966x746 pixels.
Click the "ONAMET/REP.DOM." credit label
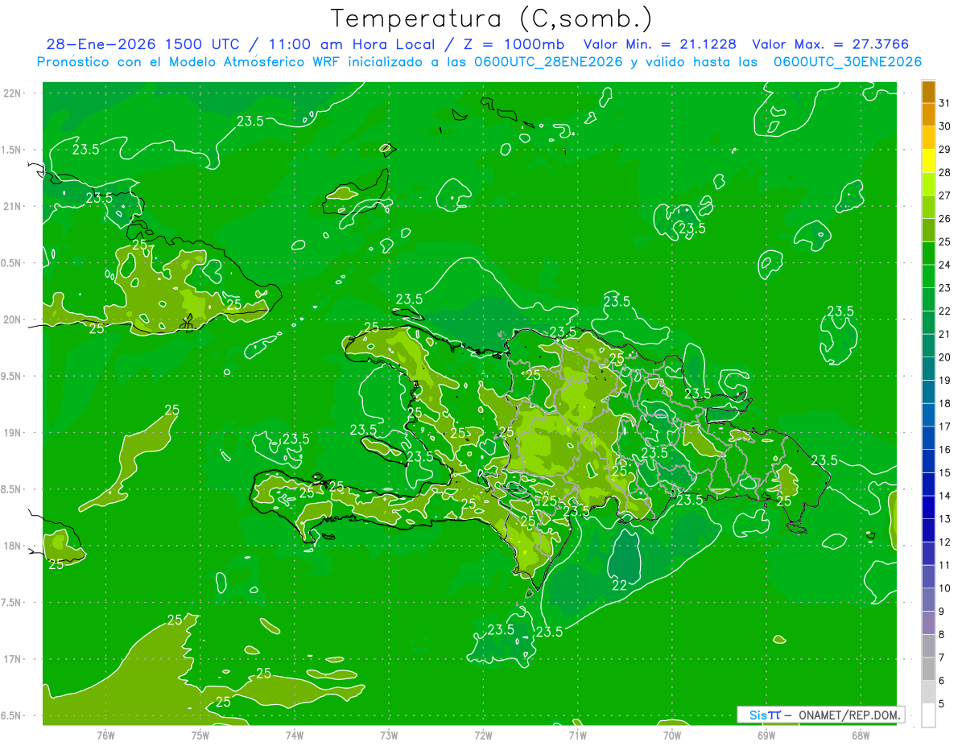coord(850,715)
